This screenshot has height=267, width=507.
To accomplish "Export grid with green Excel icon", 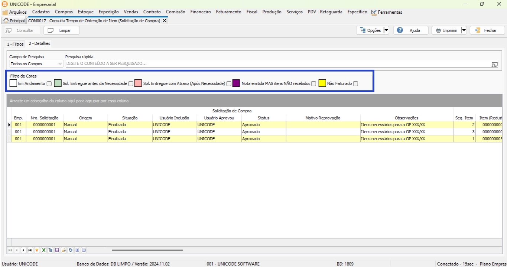I will point(43,250).
